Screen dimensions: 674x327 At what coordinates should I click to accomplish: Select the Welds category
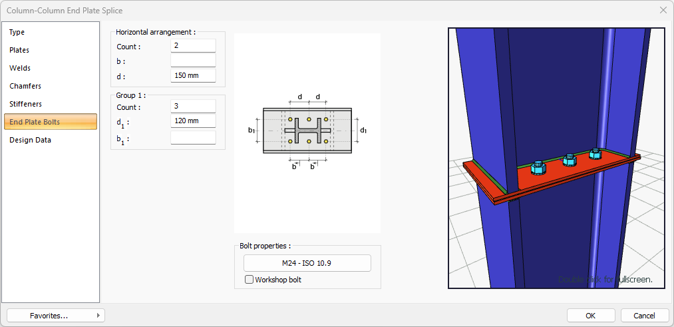point(20,68)
